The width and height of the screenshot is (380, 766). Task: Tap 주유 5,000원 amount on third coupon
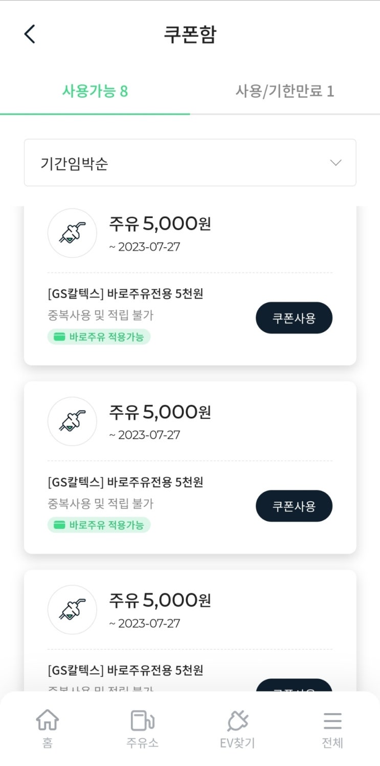point(160,600)
